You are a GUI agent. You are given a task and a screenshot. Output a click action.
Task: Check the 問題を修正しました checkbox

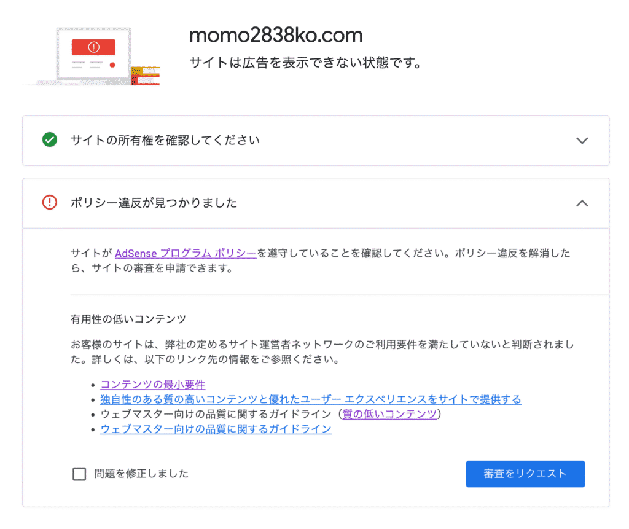[79, 474]
